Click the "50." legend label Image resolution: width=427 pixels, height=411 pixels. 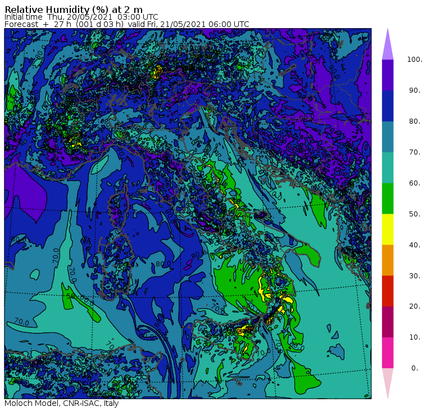(x=415, y=214)
